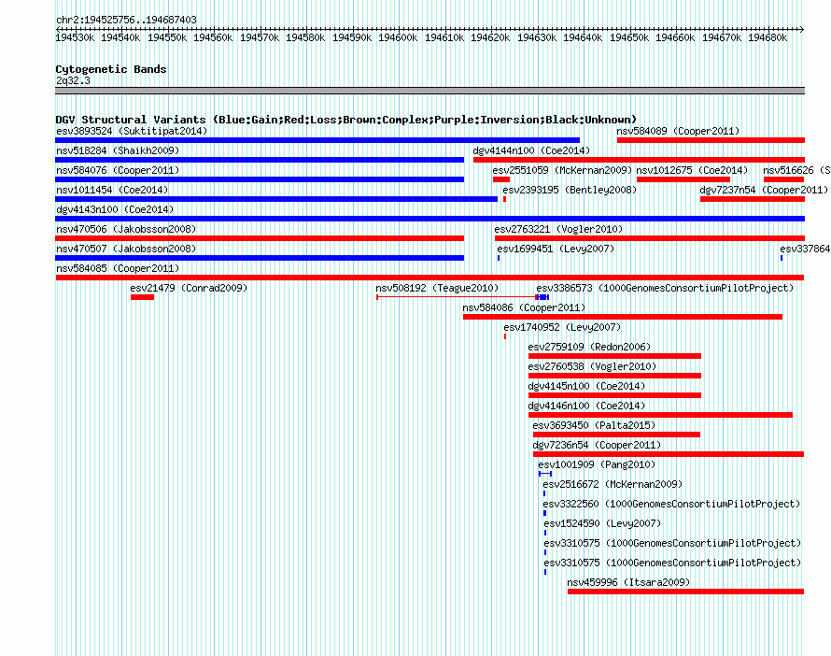Screen dimensions: 831x656
Task: Select the 2q32.3 cytogenetic band bar
Action: [x=430, y=91]
